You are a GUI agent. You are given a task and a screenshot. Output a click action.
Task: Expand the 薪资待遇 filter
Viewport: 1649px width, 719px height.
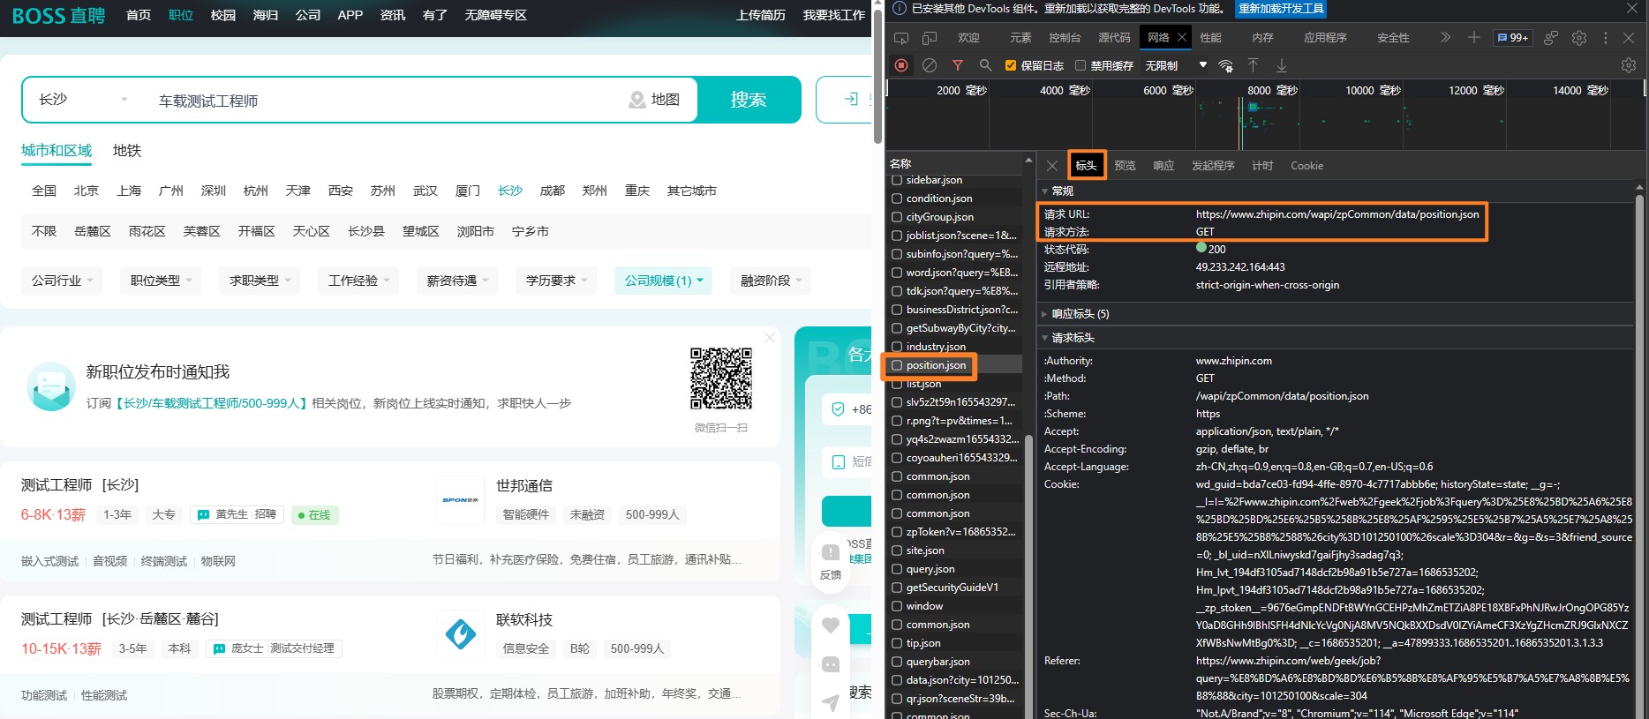click(457, 281)
